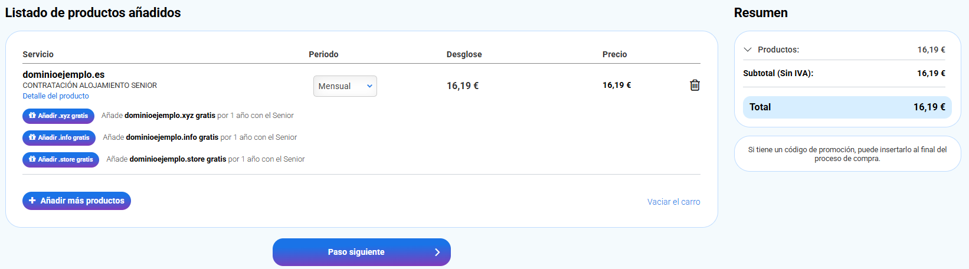
Task: Select the blue Total row in Resumen
Action: [847, 107]
